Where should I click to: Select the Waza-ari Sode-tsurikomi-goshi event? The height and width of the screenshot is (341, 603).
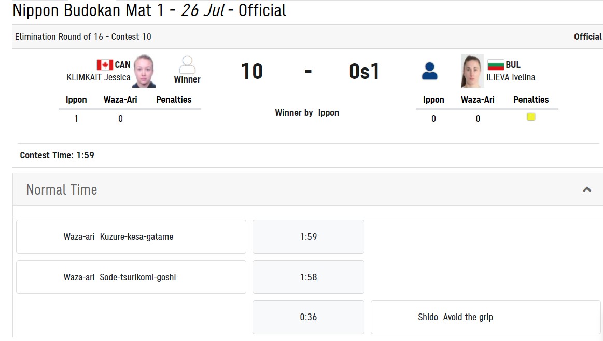(x=131, y=277)
